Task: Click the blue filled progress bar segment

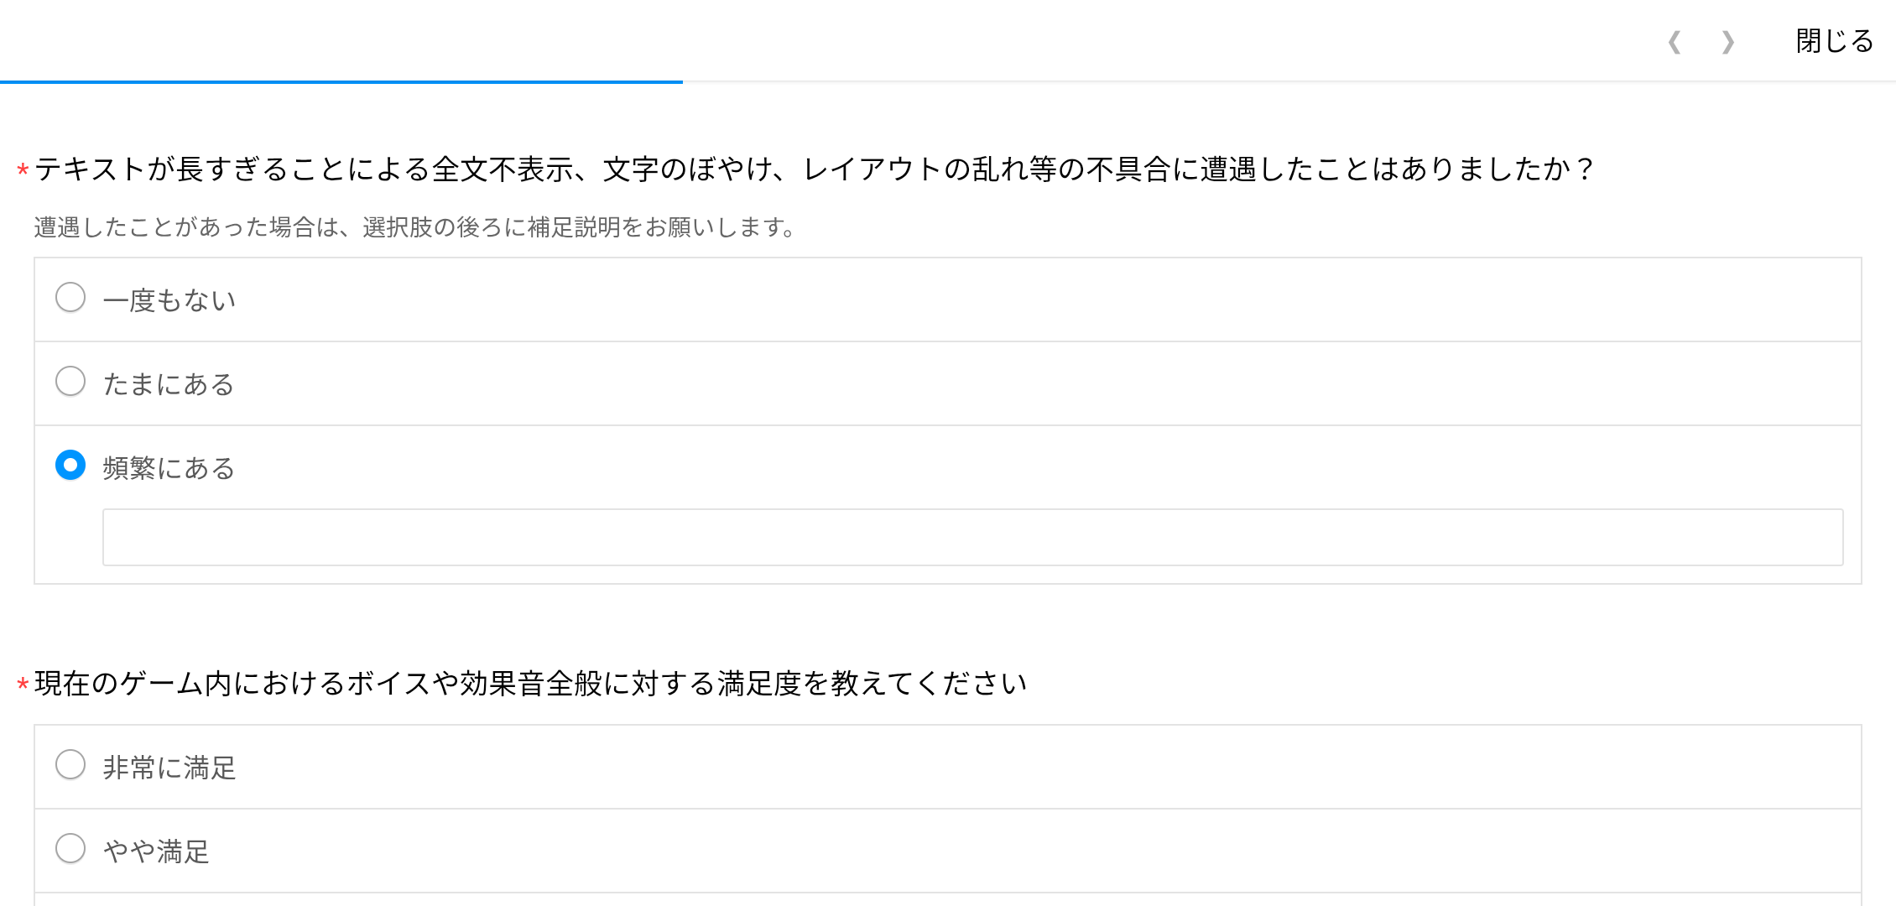Action: pos(341,81)
